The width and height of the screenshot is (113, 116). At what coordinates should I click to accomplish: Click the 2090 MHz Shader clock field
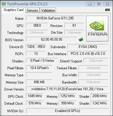coord(100,96)
